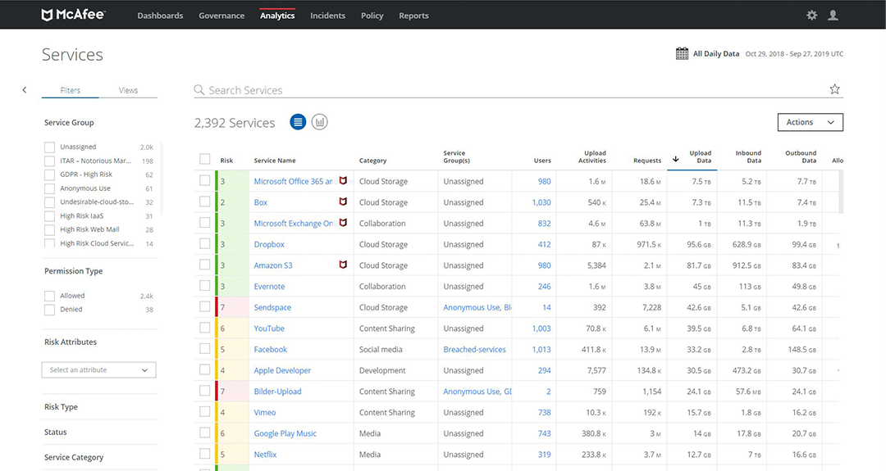Toggle the select-all checkbox in table header
This screenshot has height=471, width=886.
[204, 160]
